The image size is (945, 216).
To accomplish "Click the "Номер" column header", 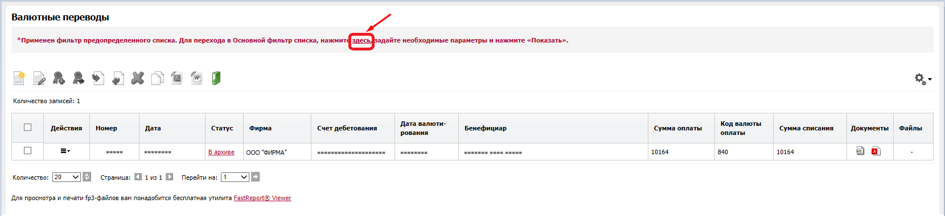I will pos(106,128).
